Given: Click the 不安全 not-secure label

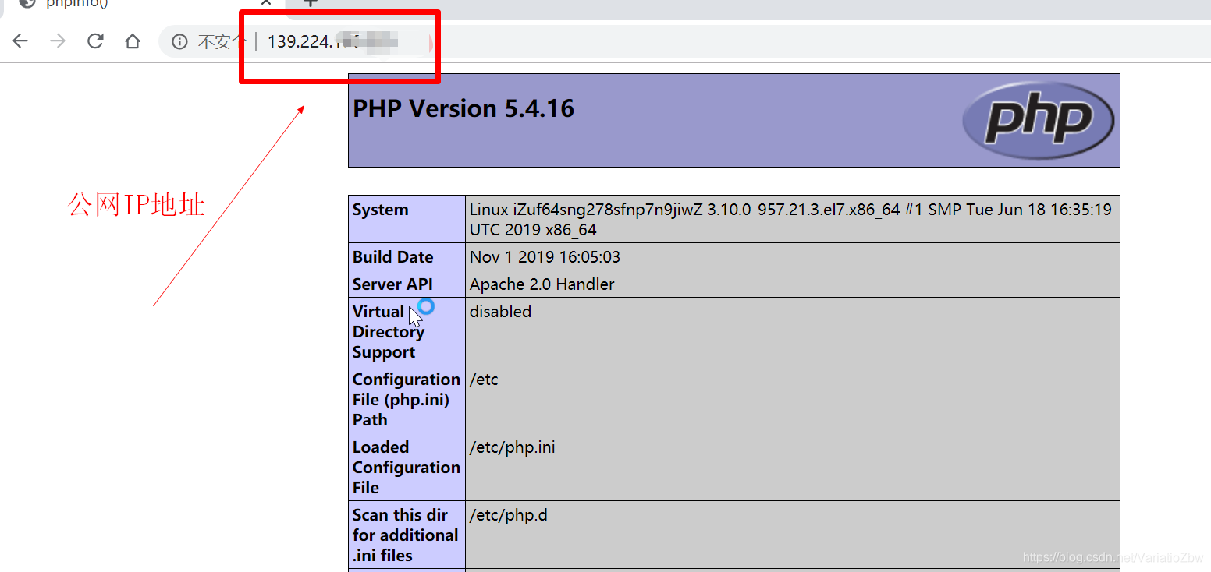Looking at the screenshot, I should coord(222,42).
